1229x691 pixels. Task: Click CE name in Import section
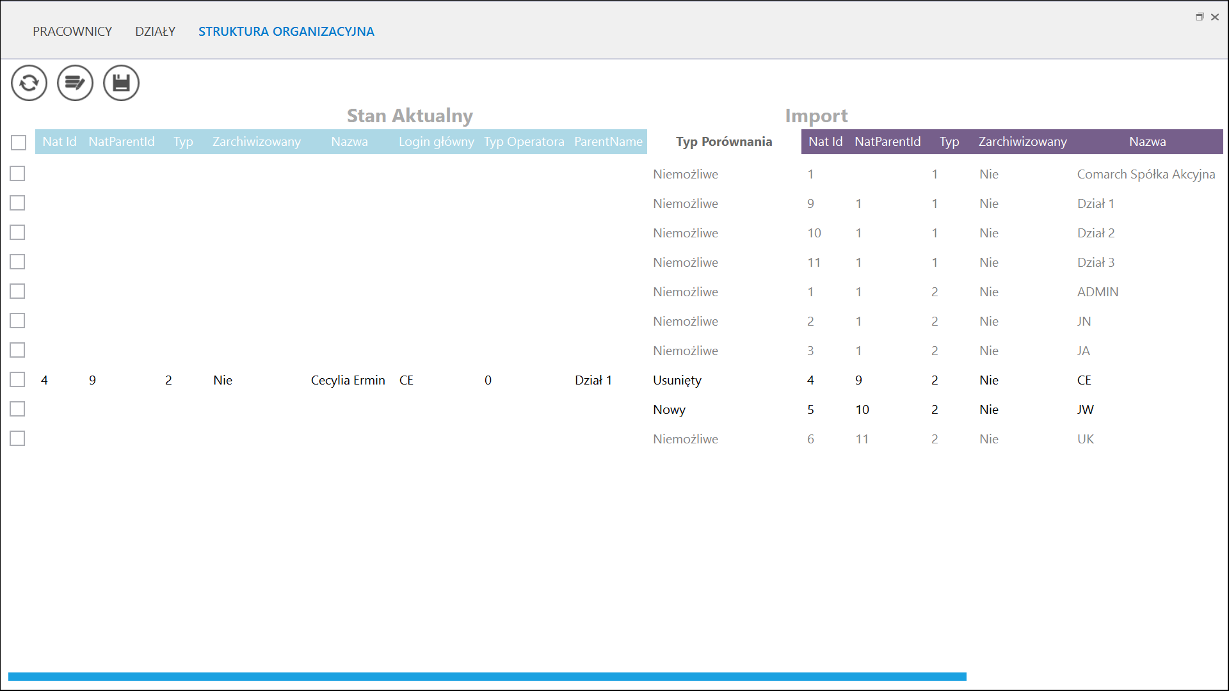[1084, 380]
